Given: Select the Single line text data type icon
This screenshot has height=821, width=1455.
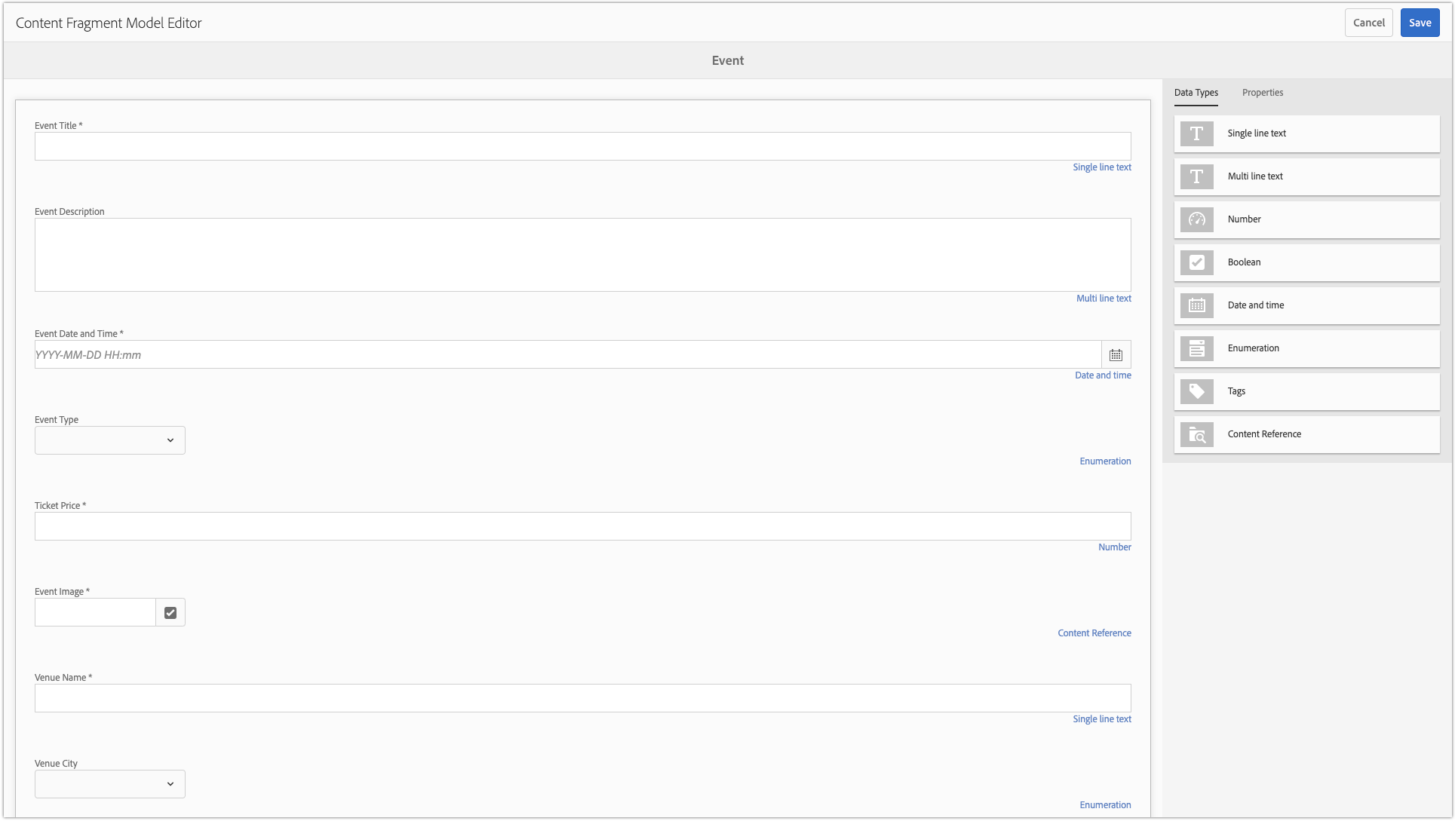Looking at the screenshot, I should coord(1196,133).
